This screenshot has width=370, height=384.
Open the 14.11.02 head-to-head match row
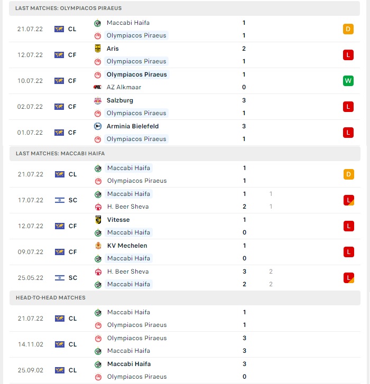(185, 344)
